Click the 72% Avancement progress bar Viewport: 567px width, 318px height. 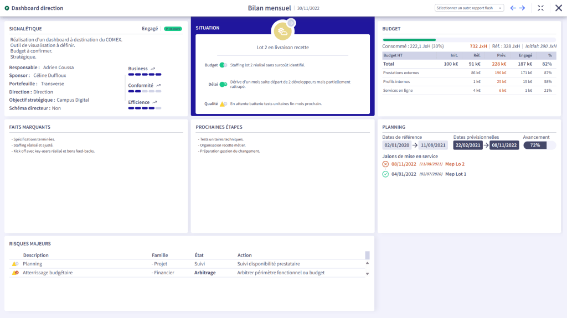pos(539,145)
